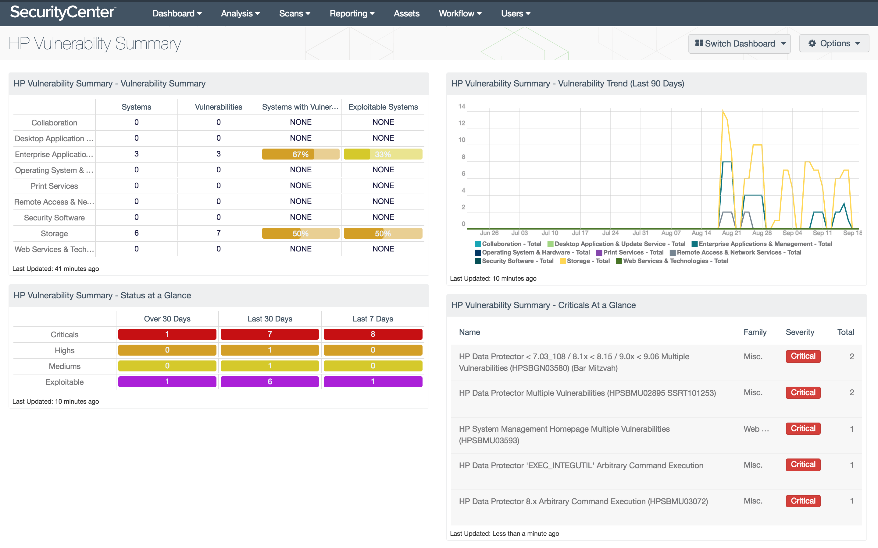The image size is (878, 548).
Task: Click Critical badge for HPSBMU03593 row
Action: 803,429
